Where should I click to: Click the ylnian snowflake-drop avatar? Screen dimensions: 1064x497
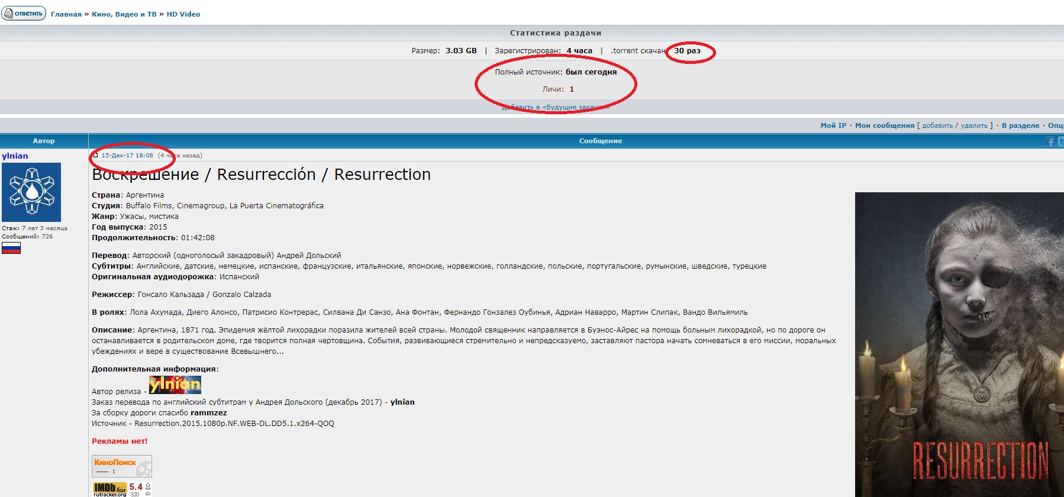pos(31,192)
